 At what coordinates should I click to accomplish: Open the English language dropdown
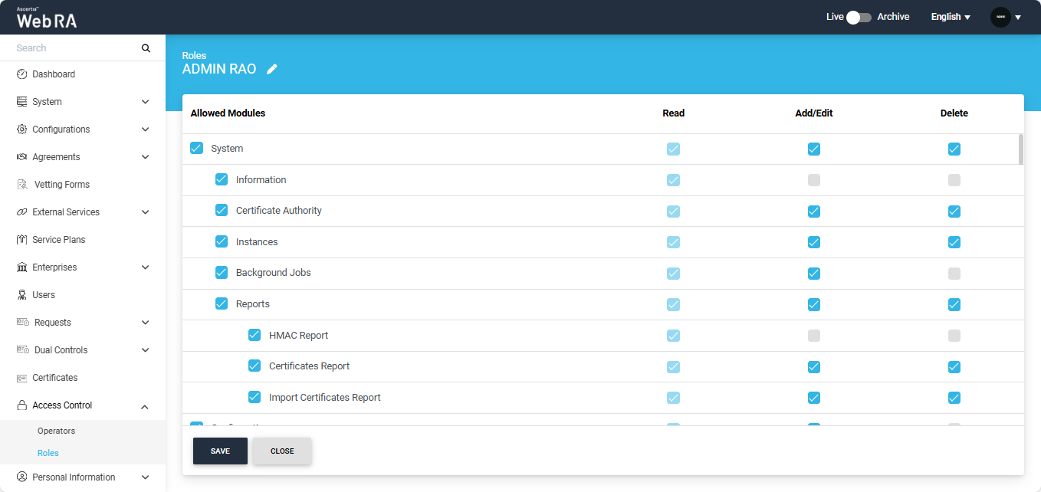[951, 17]
